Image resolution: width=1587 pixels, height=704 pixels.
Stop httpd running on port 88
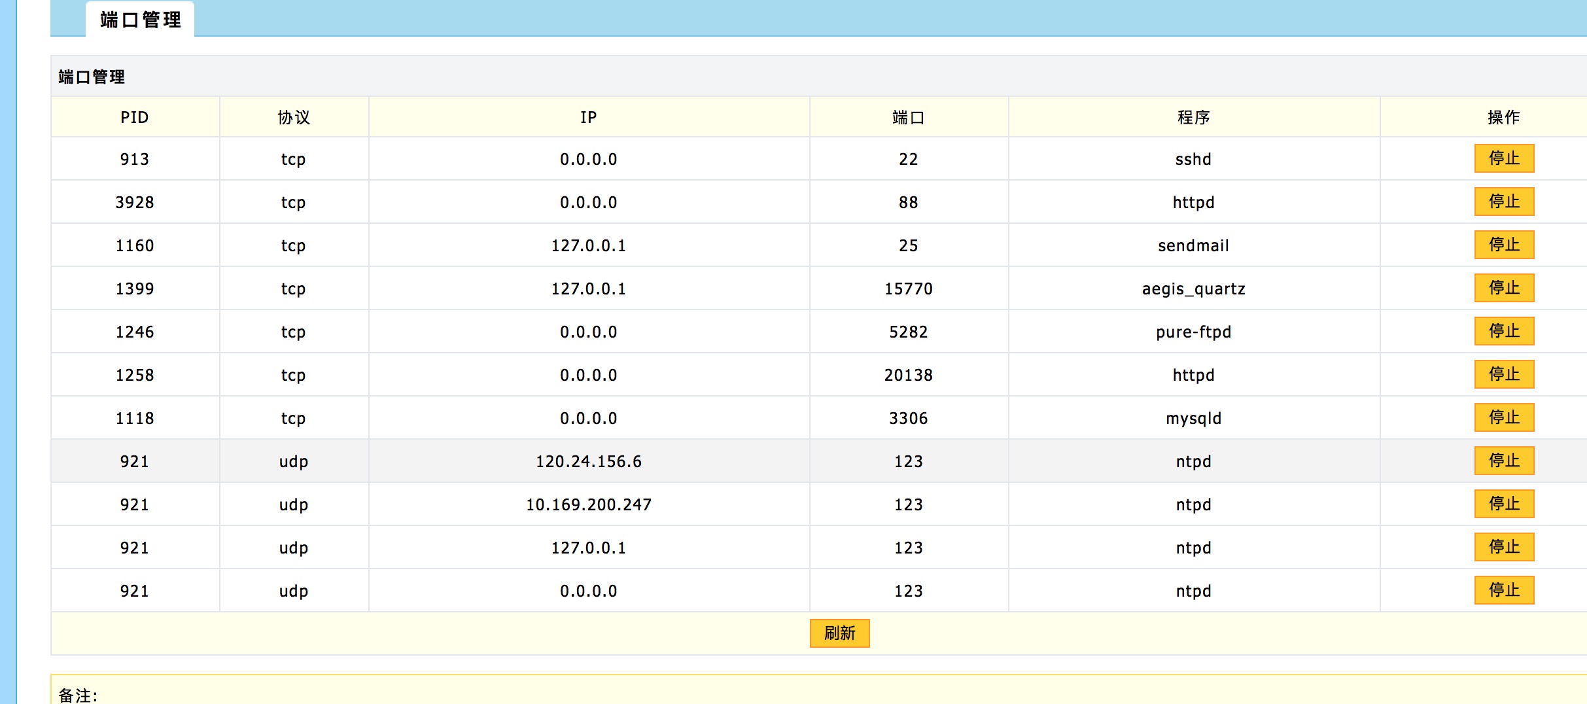(1504, 202)
